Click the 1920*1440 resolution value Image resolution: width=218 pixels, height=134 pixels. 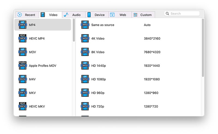click(152, 66)
